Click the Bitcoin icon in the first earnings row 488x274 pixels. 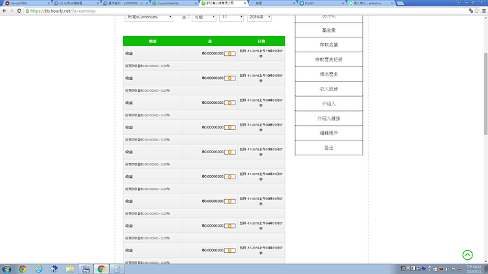pos(230,54)
